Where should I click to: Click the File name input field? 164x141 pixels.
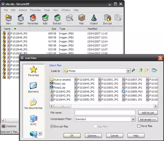point(105,112)
